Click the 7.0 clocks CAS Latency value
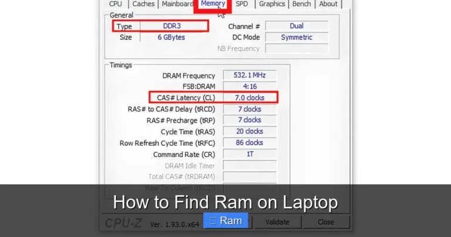Screen dimensions: 451x237 coord(250,98)
